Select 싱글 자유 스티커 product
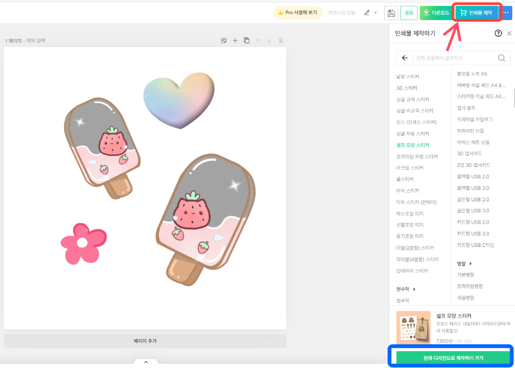 (x=412, y=134)
